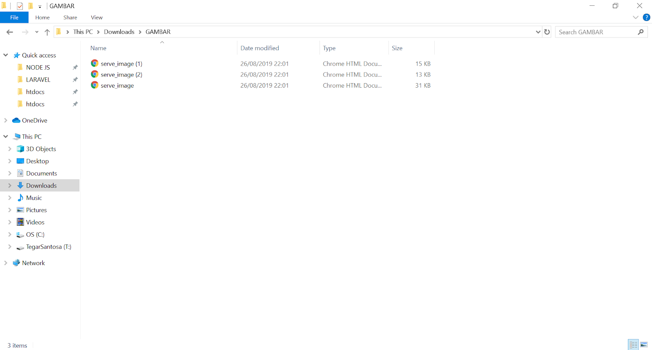
Task: Select Quick access in navigation pane
Action: [39, 55]
